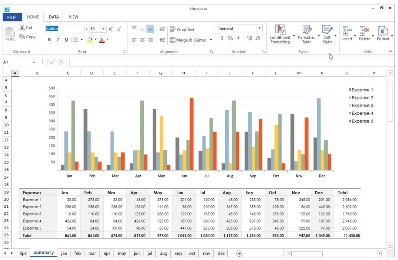Toggle bottom vertical alignment
Image resolution: width=398 pixels, height=260 pixels.
click(x=150, y=29)
